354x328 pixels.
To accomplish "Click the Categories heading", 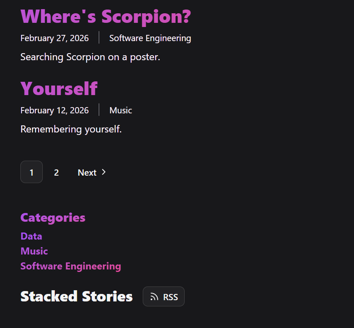I will [53, 218].
